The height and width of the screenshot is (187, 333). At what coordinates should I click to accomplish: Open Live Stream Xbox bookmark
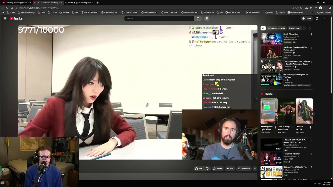[233, 12]
